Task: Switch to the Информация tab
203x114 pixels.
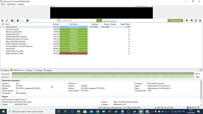Action: [17, 70]
